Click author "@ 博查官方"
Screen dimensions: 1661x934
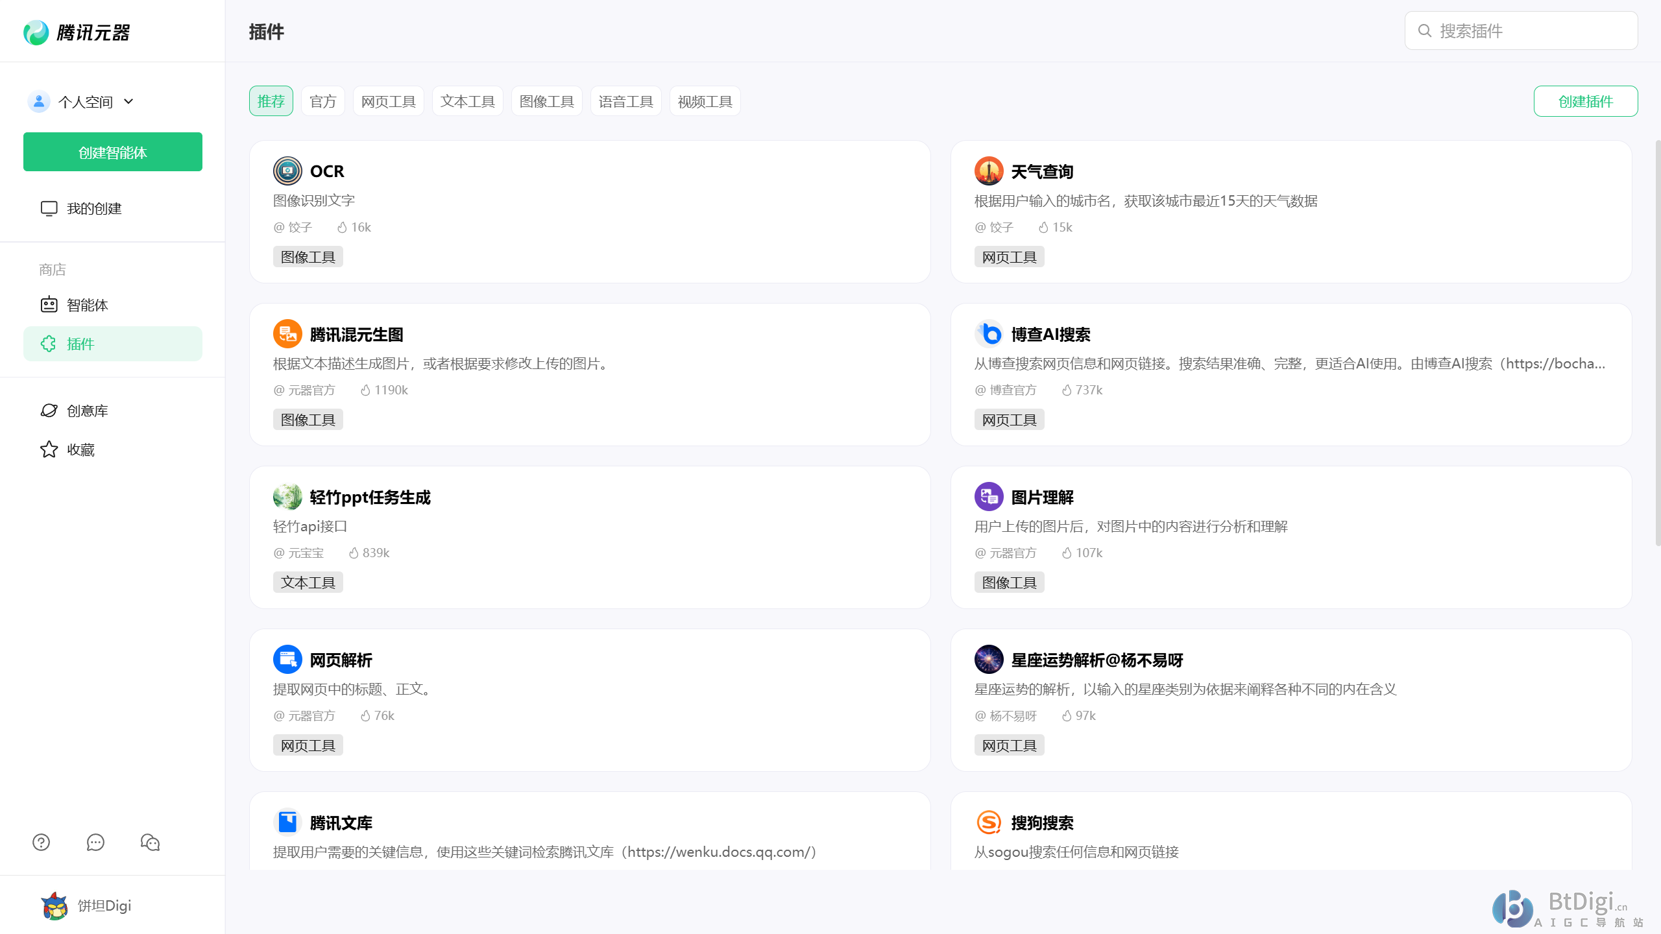tap(1006, 390)
